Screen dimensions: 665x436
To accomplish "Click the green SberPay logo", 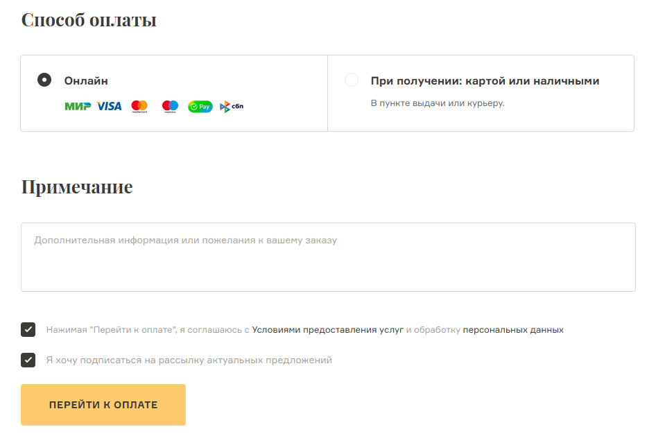I will 200,107.
